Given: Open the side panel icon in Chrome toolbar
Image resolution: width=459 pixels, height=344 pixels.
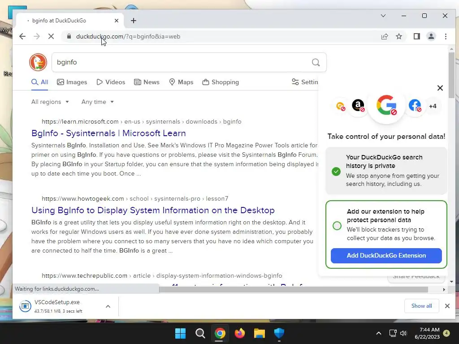Looking at the screenshot, I should coord(416,36).
